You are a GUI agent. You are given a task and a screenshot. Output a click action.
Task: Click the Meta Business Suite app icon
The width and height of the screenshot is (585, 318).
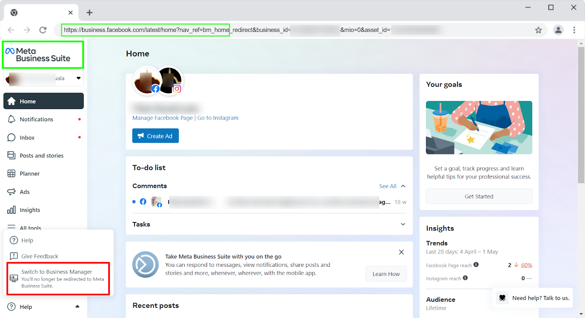(x=146, y=265)
